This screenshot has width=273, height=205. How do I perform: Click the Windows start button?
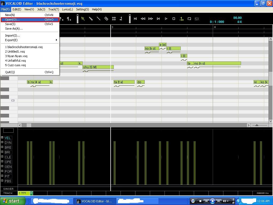tap(13, 201)
